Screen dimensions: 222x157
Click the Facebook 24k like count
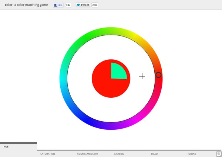(x=68, y=5)
